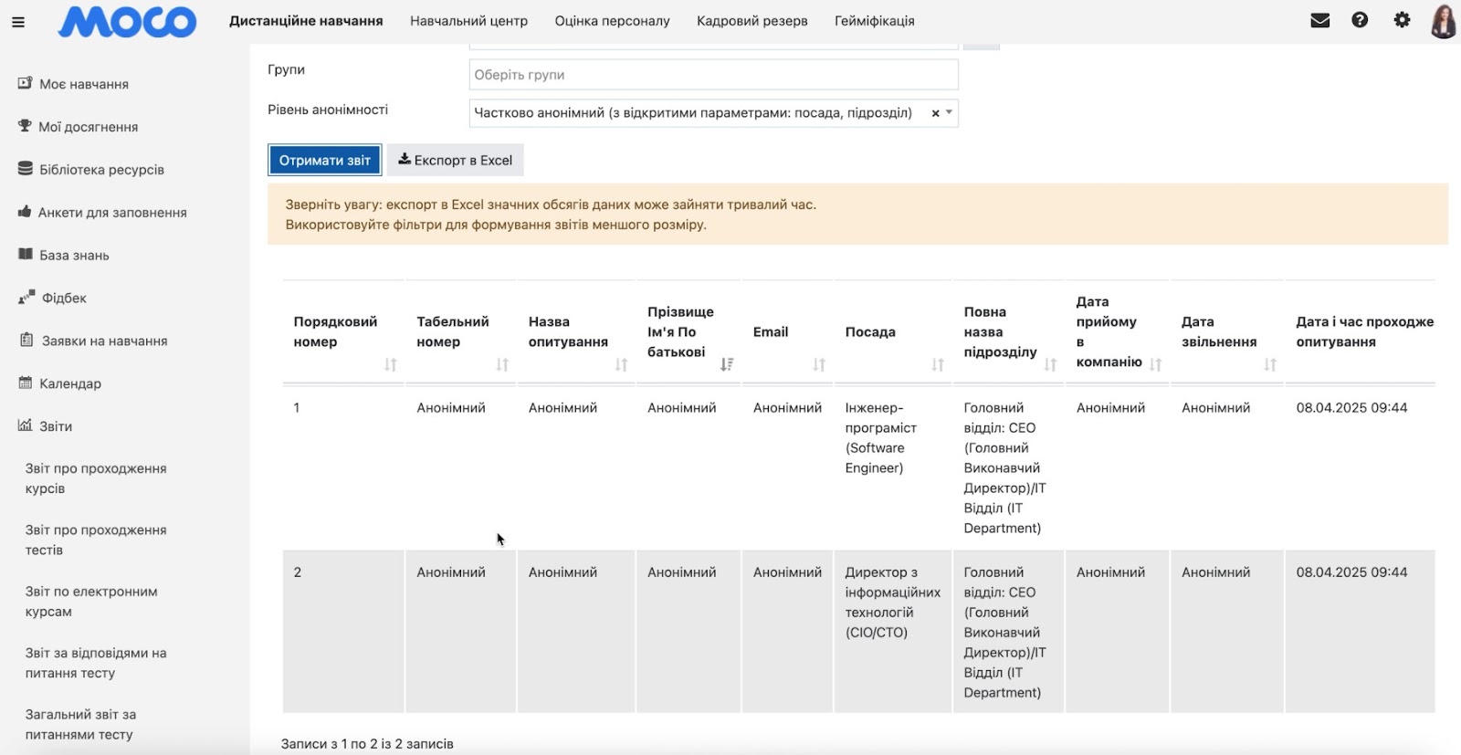Image resolution: width=1461 pixels, height=755 pixels.
Task: Click the chart icon for Звіти
Action: coord(26,425)
